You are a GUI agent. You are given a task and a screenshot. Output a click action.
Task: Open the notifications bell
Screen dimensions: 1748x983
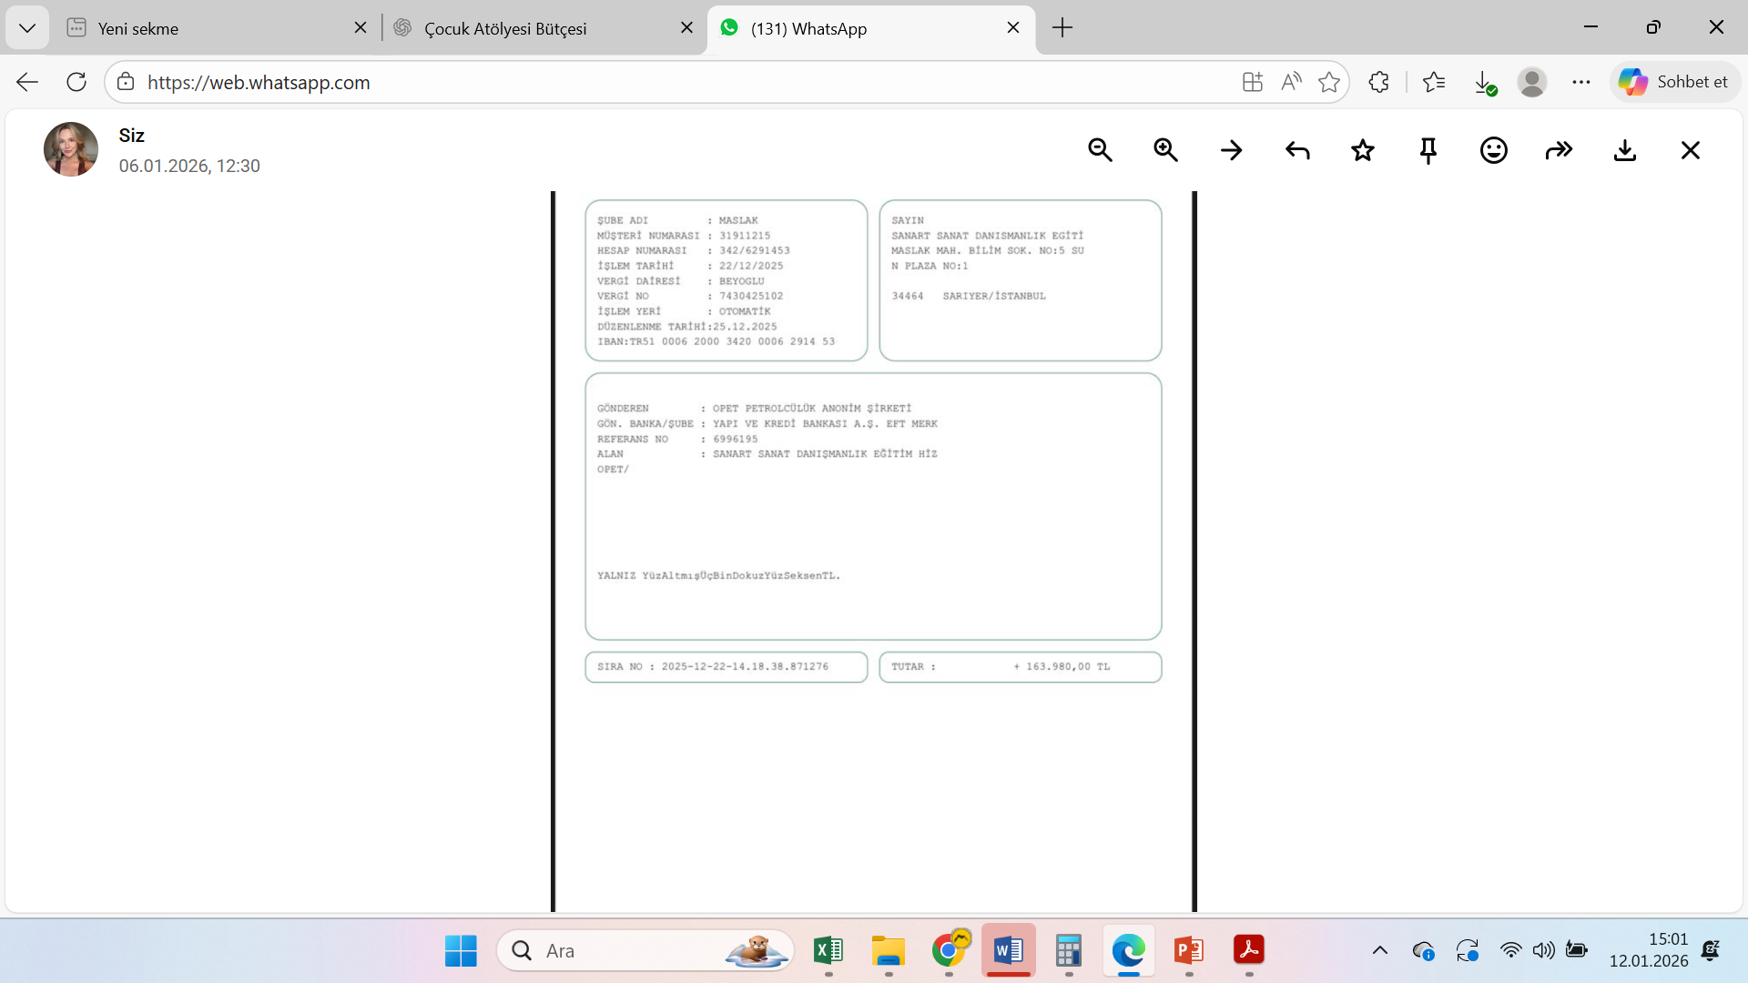[x=1711, y=951]
